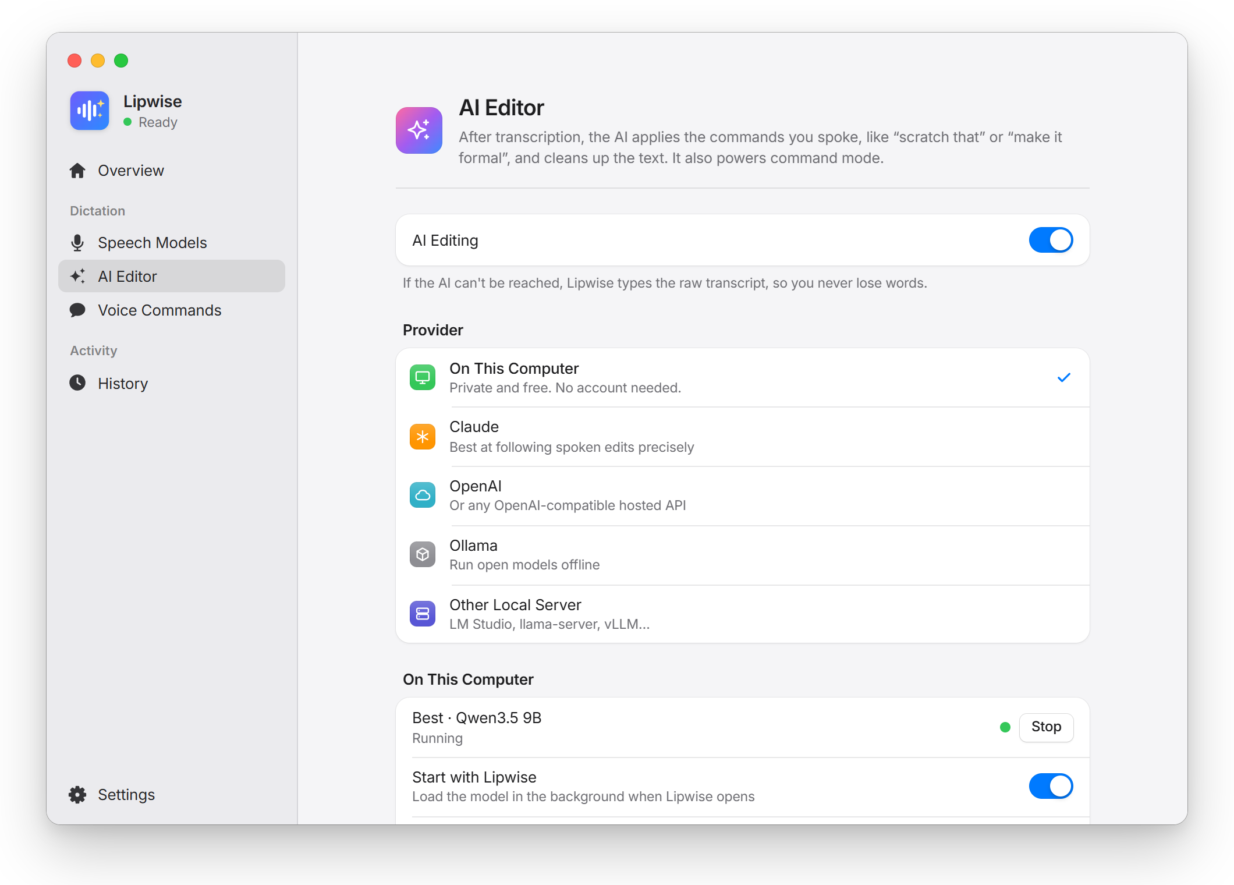Disable the Start with Lipwise switch
1234x885 pixels.
[x=1051, y=786]
